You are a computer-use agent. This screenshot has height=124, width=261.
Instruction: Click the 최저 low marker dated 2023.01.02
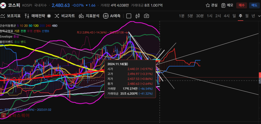pos(26,110)
